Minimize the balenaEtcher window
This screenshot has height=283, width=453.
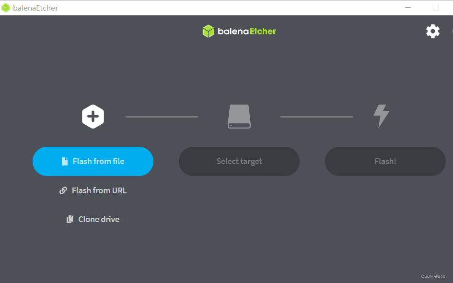pyautogui.click(x=408, y=8)
